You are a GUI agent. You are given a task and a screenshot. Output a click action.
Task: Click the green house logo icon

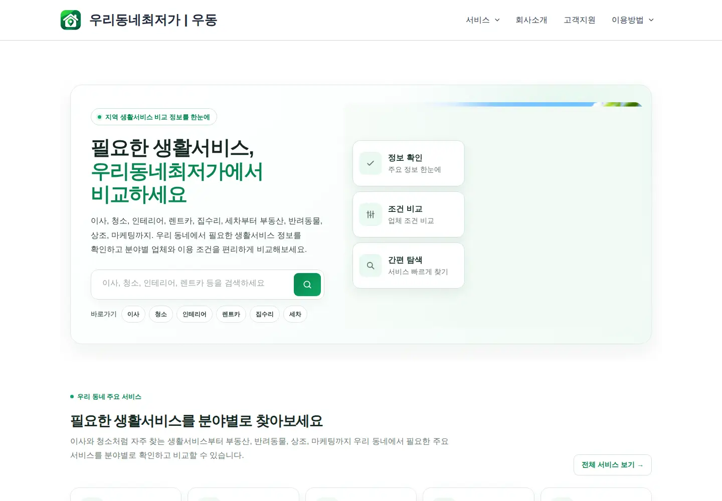click(71, 20)
